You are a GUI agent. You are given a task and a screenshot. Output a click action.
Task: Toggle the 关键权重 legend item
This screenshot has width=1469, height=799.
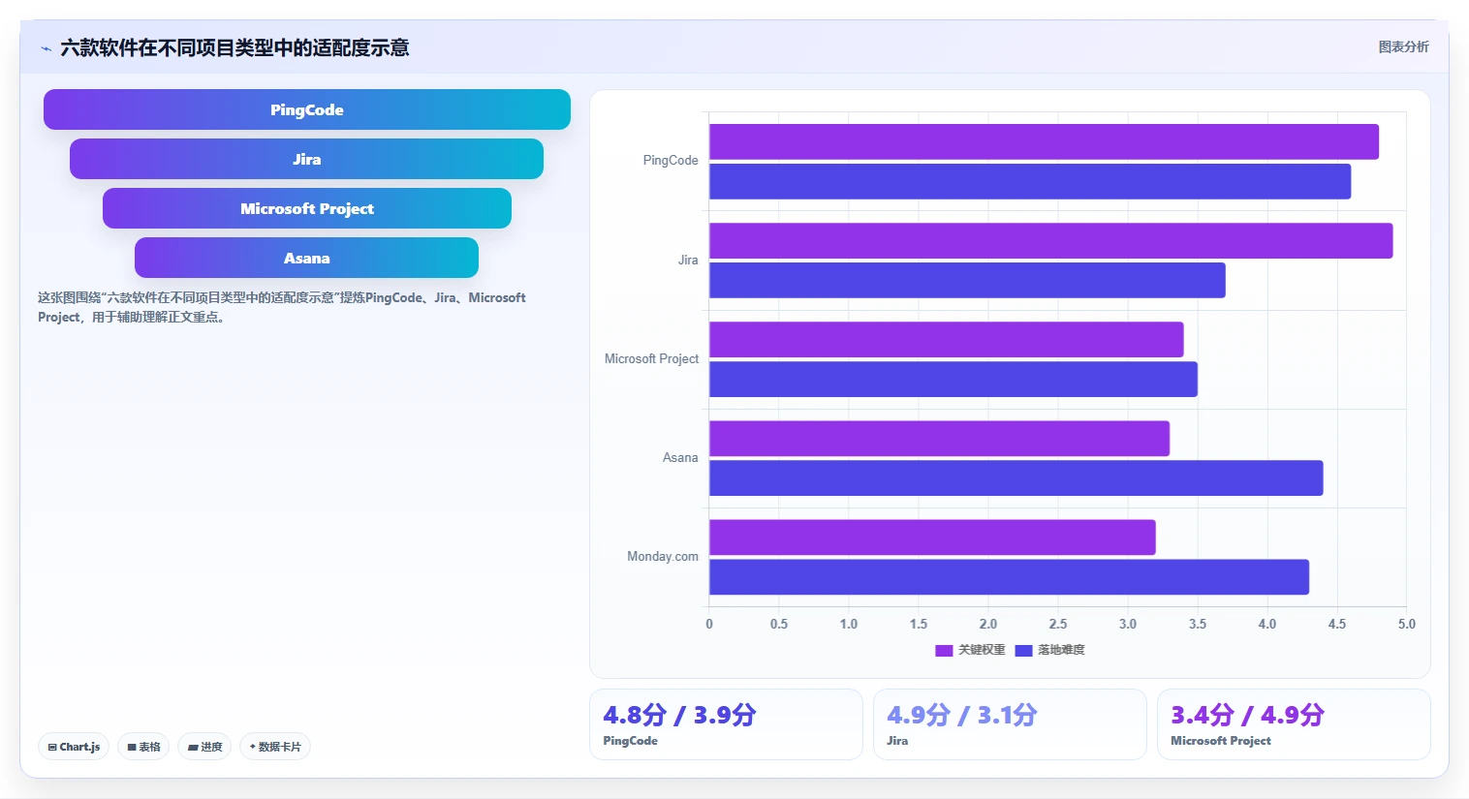tap(970, 650)
